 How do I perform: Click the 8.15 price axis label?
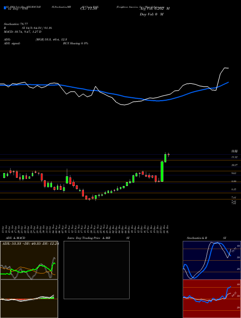235,189
